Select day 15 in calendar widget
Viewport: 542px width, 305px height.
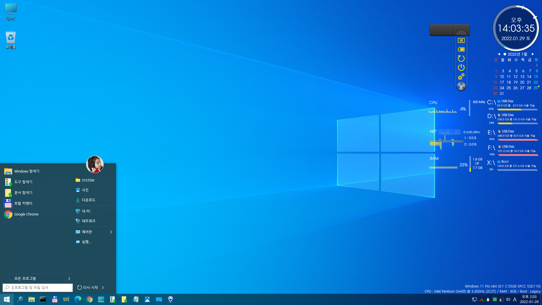click(x=536, y=77)
